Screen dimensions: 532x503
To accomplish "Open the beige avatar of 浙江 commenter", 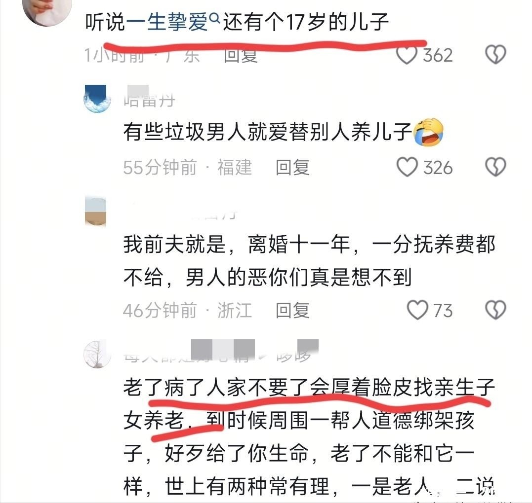I will [96, 211].
